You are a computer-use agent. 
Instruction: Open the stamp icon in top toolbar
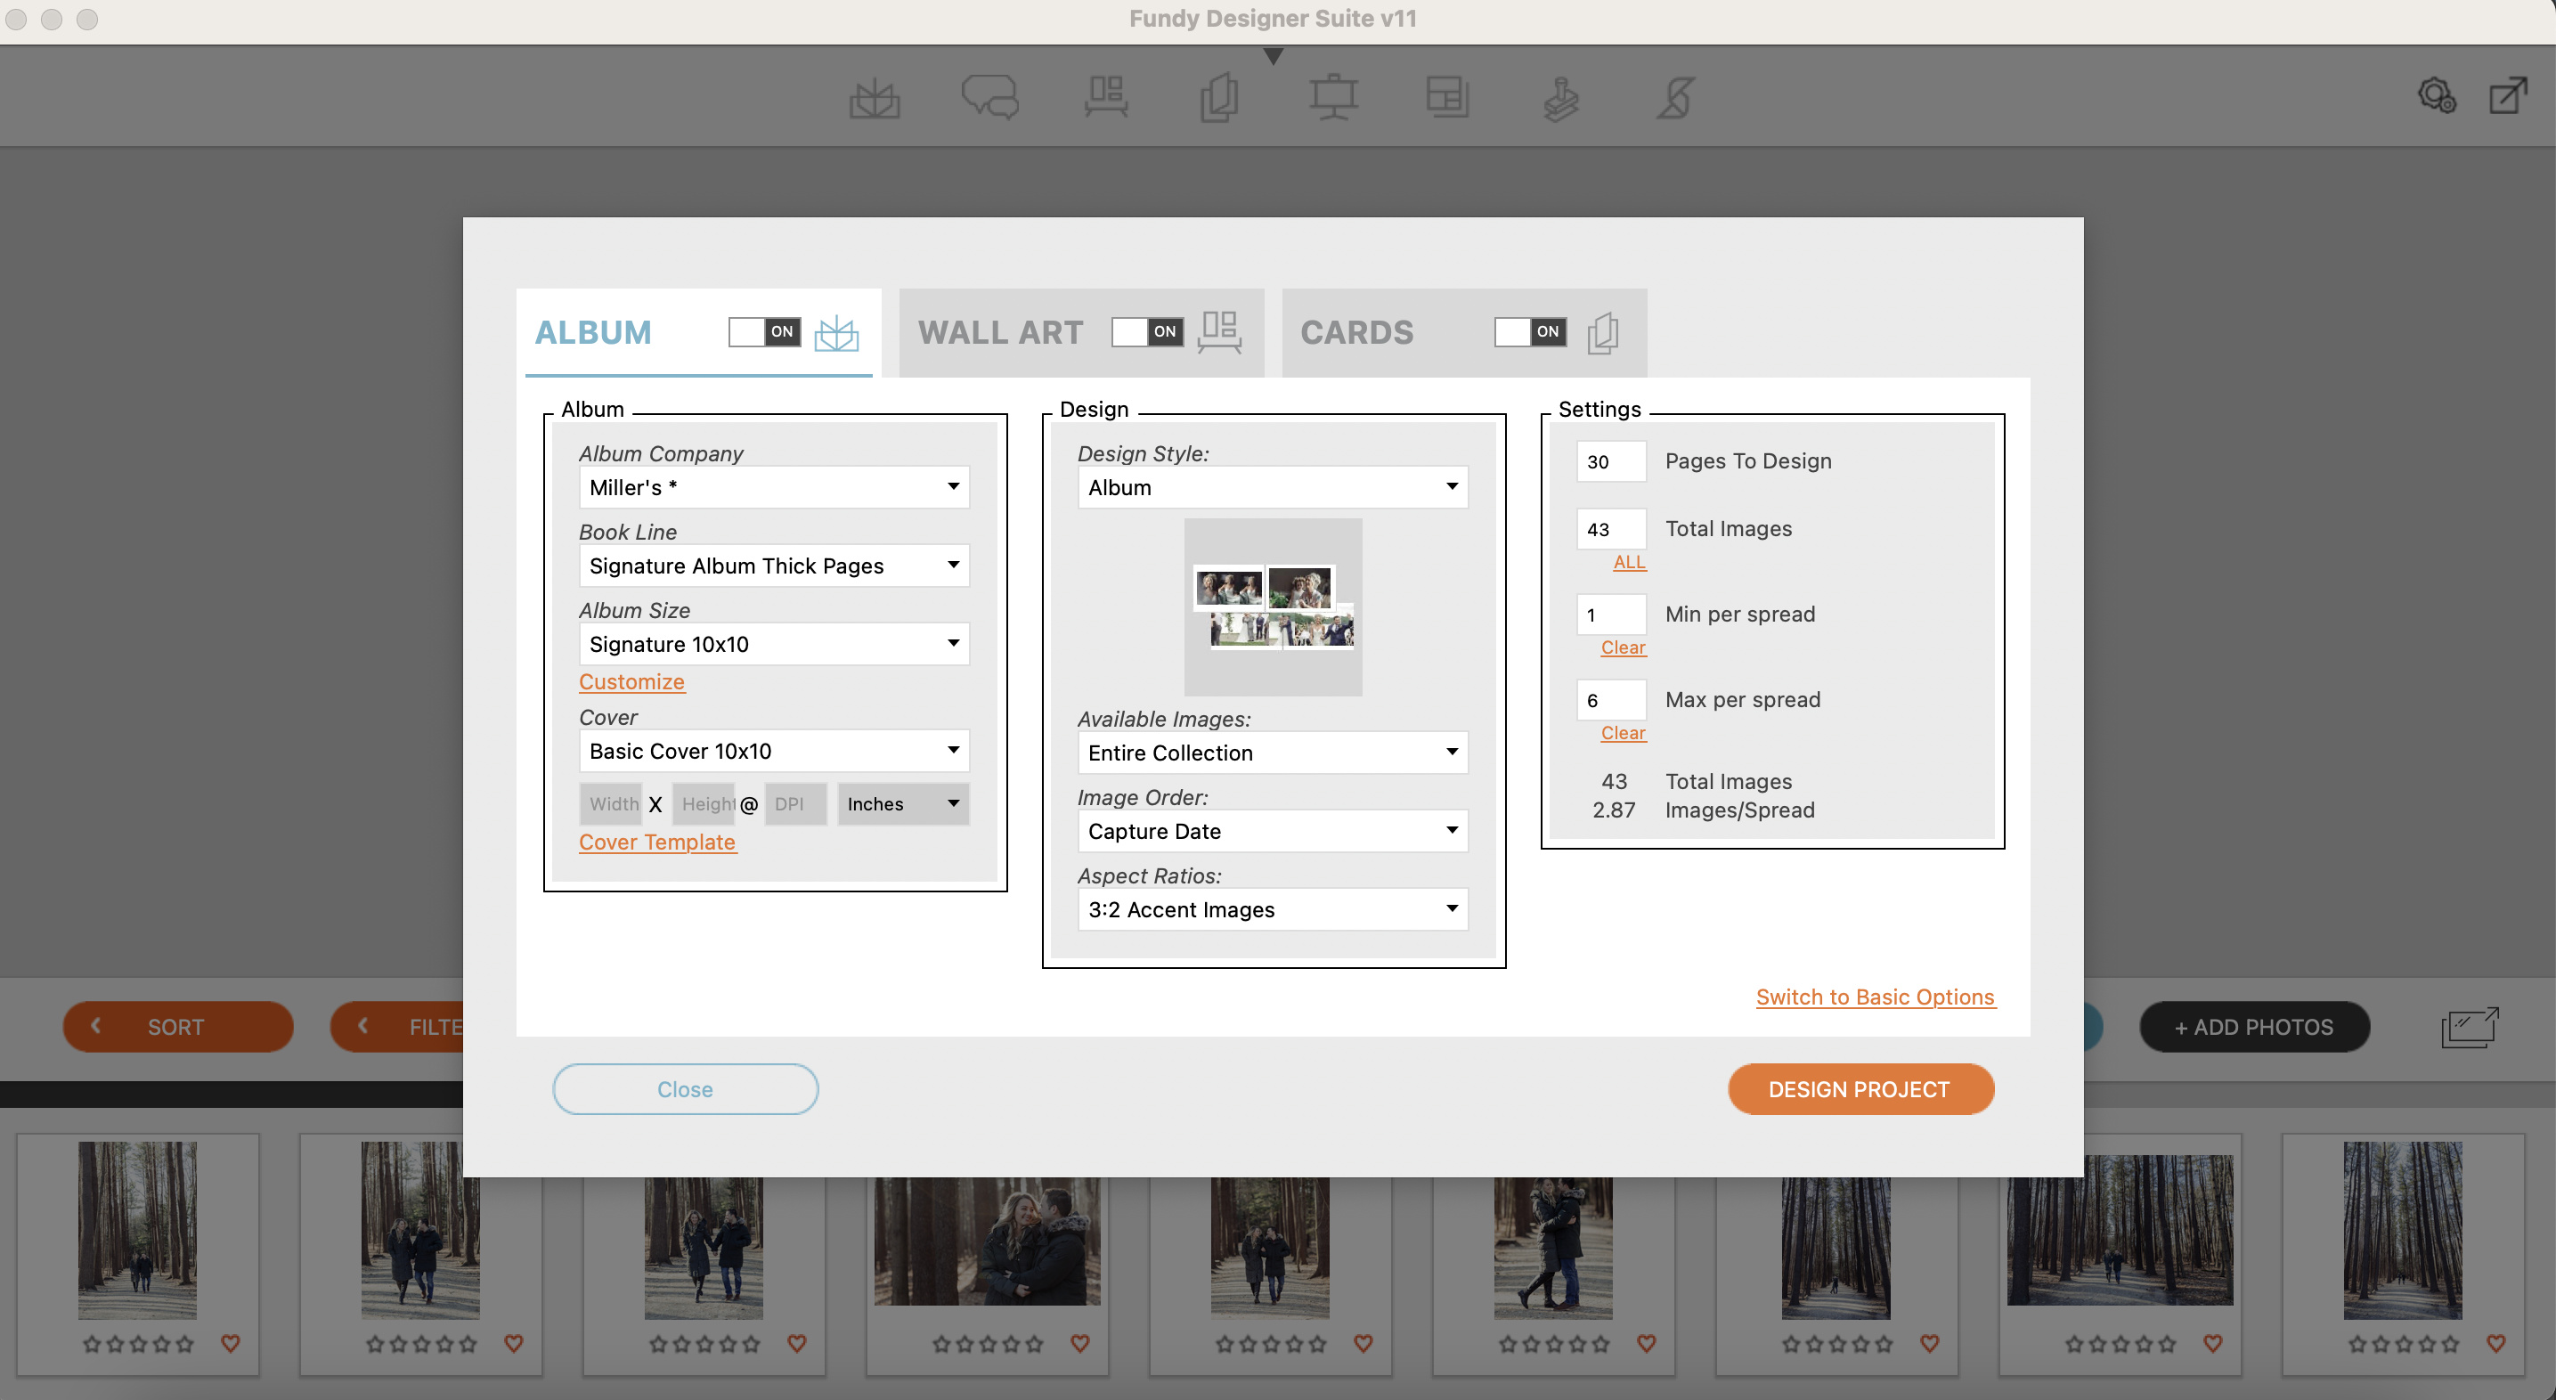[x=1561, y=98]
